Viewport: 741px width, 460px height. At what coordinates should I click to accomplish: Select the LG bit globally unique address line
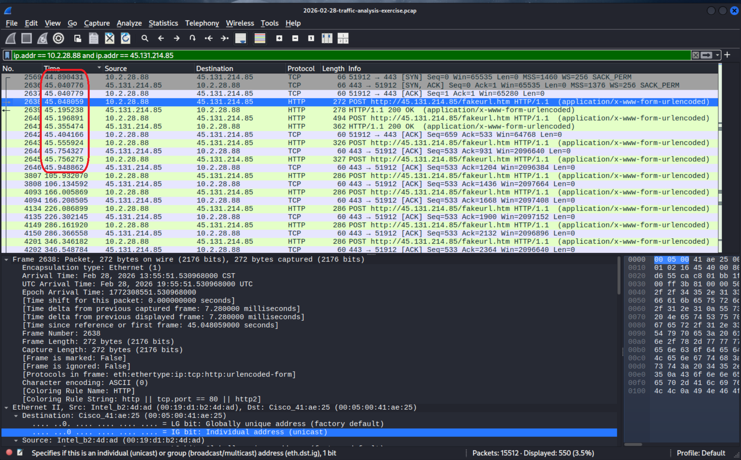208,424
